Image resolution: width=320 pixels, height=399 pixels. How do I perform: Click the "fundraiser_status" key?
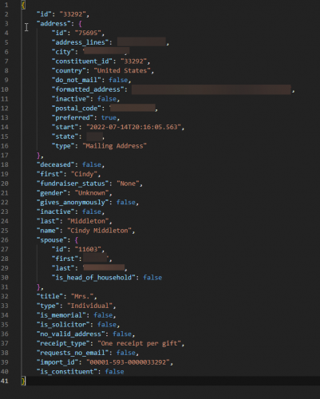[73, 184]
